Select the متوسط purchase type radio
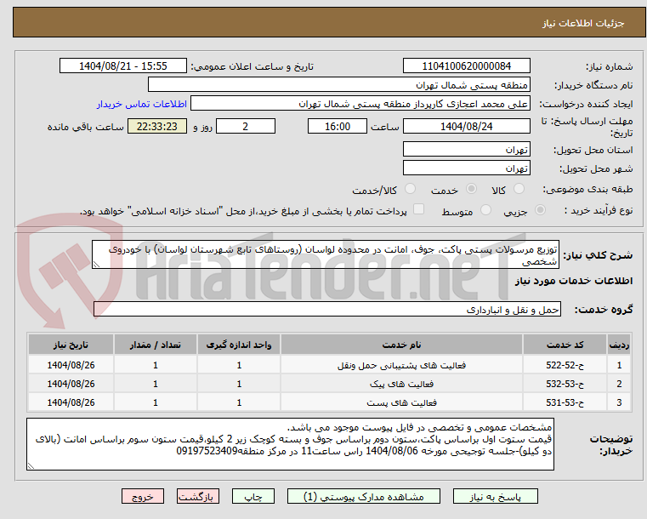 point(485,210)
